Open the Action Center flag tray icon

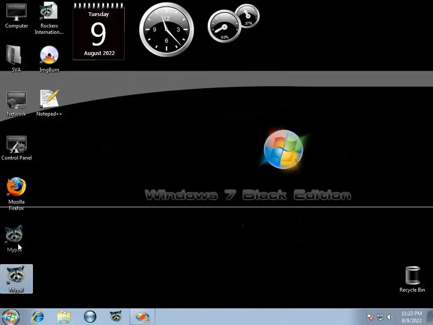click(370, 317)
